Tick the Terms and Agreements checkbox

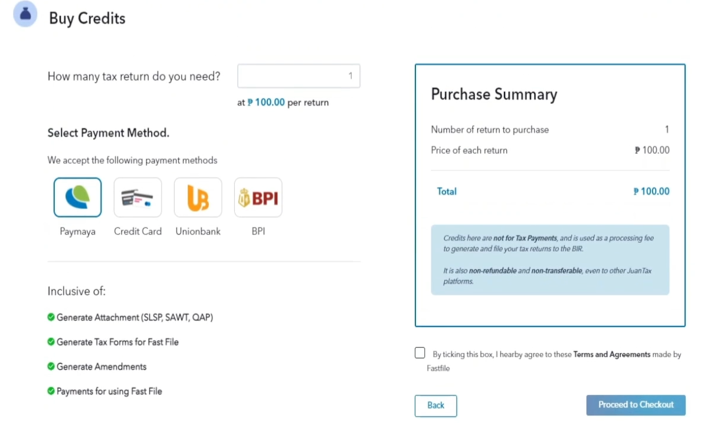pos(420,353)
